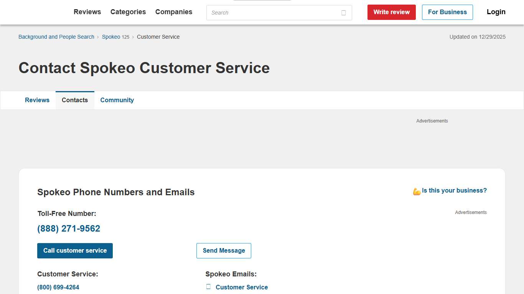
Task: Switch to the Reviews tab
Action: 37,100
